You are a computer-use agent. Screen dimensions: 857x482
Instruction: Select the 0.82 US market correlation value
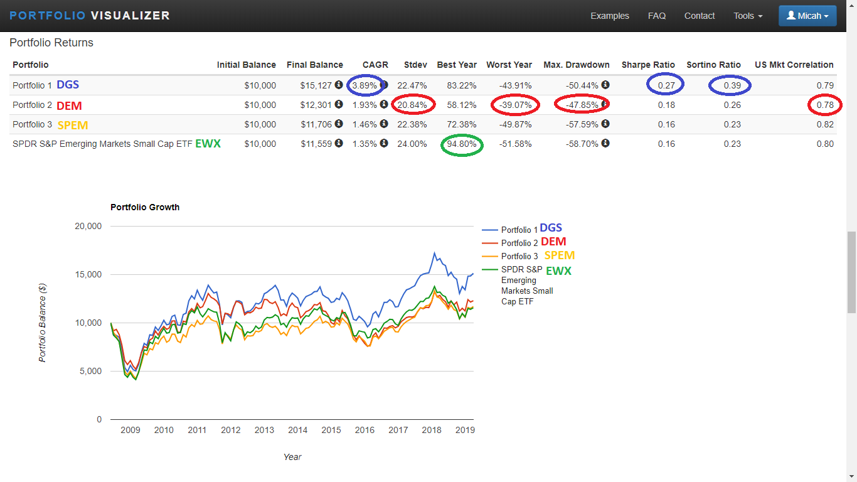[x=826, y=124]
